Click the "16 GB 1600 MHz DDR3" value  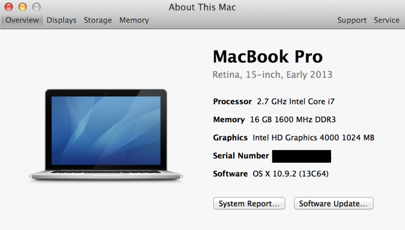[293, 119]
